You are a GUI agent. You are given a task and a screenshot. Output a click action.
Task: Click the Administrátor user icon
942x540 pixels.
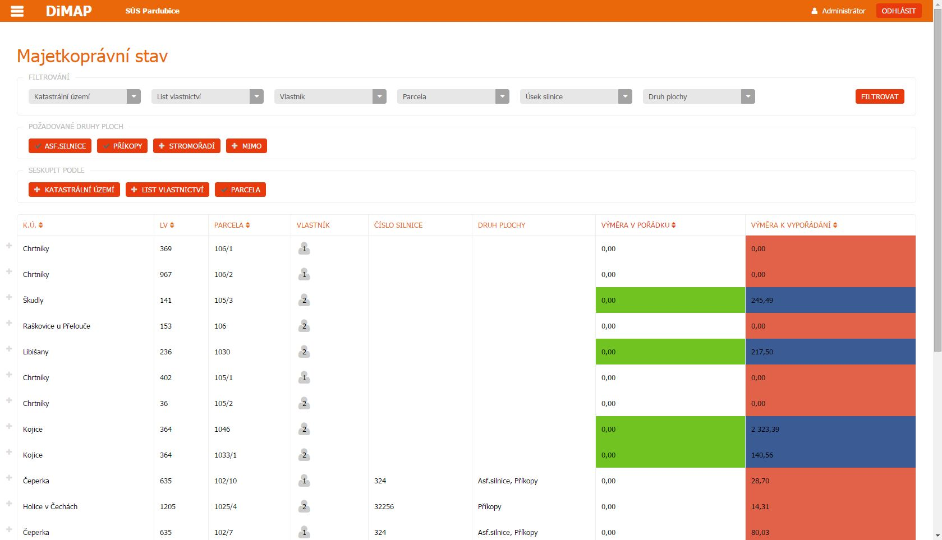point(815,11)
